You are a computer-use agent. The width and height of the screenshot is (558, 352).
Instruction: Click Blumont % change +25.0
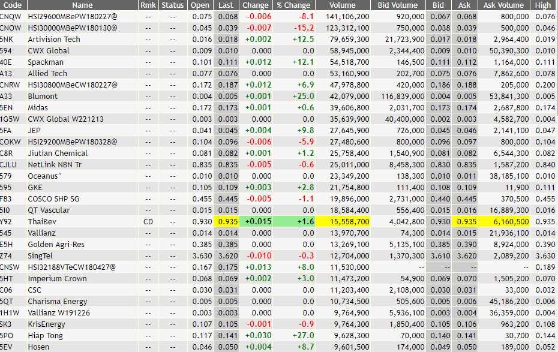[303, 96]
